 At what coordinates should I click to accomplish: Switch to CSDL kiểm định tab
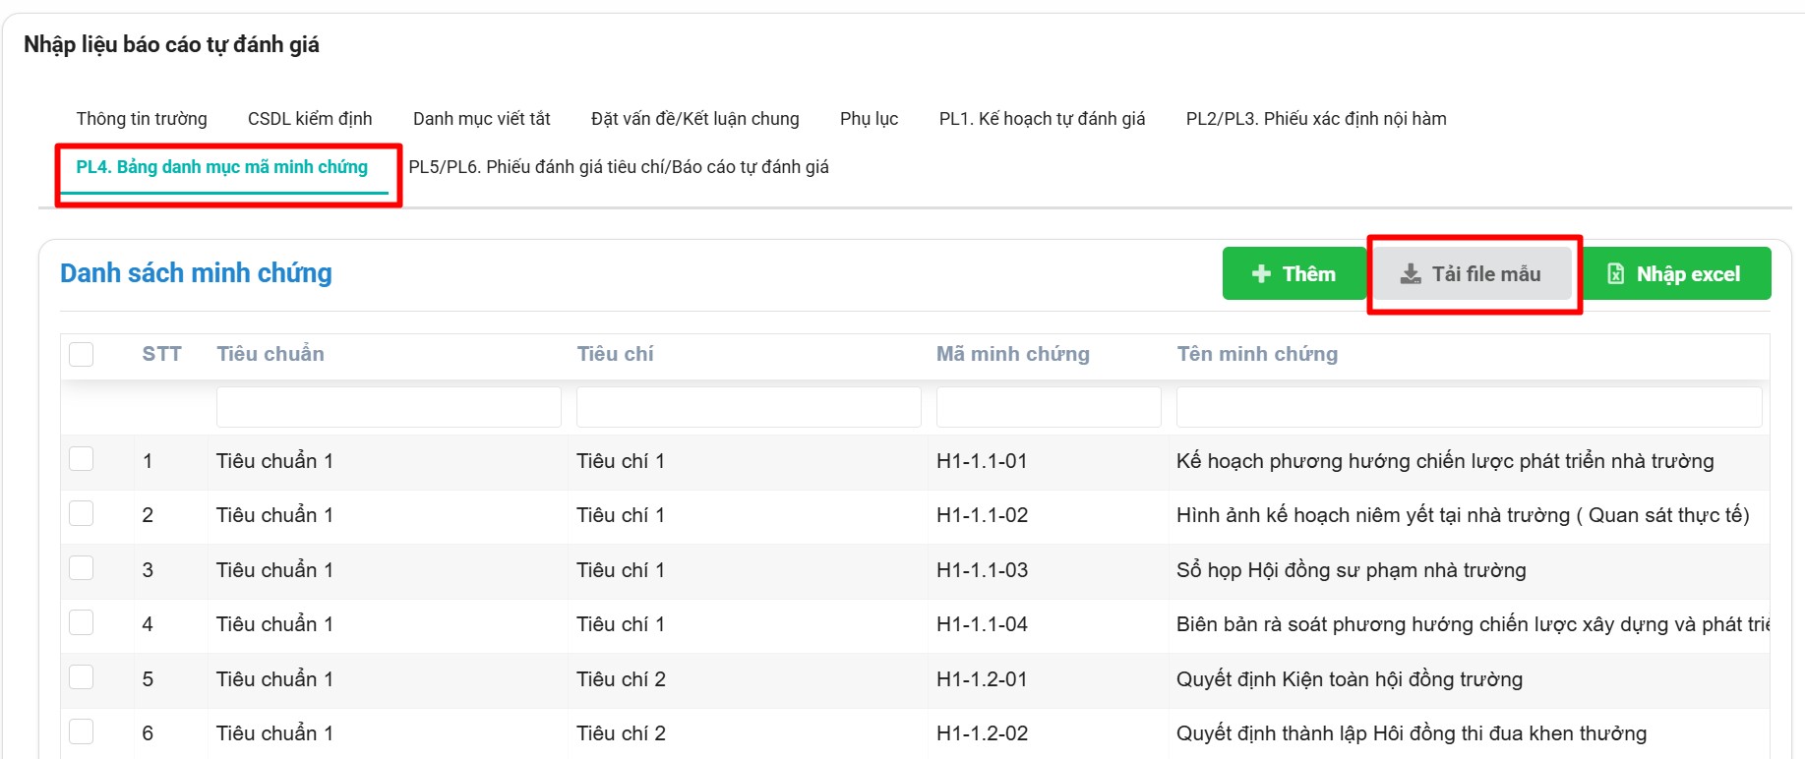coord(310,119)
